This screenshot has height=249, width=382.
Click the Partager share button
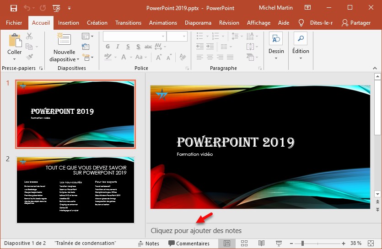coord(356,23)
